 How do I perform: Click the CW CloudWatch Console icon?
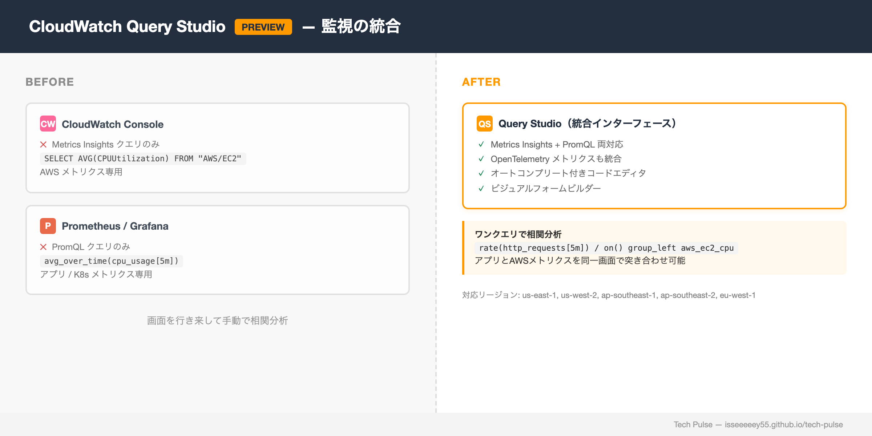click(48, 124)
